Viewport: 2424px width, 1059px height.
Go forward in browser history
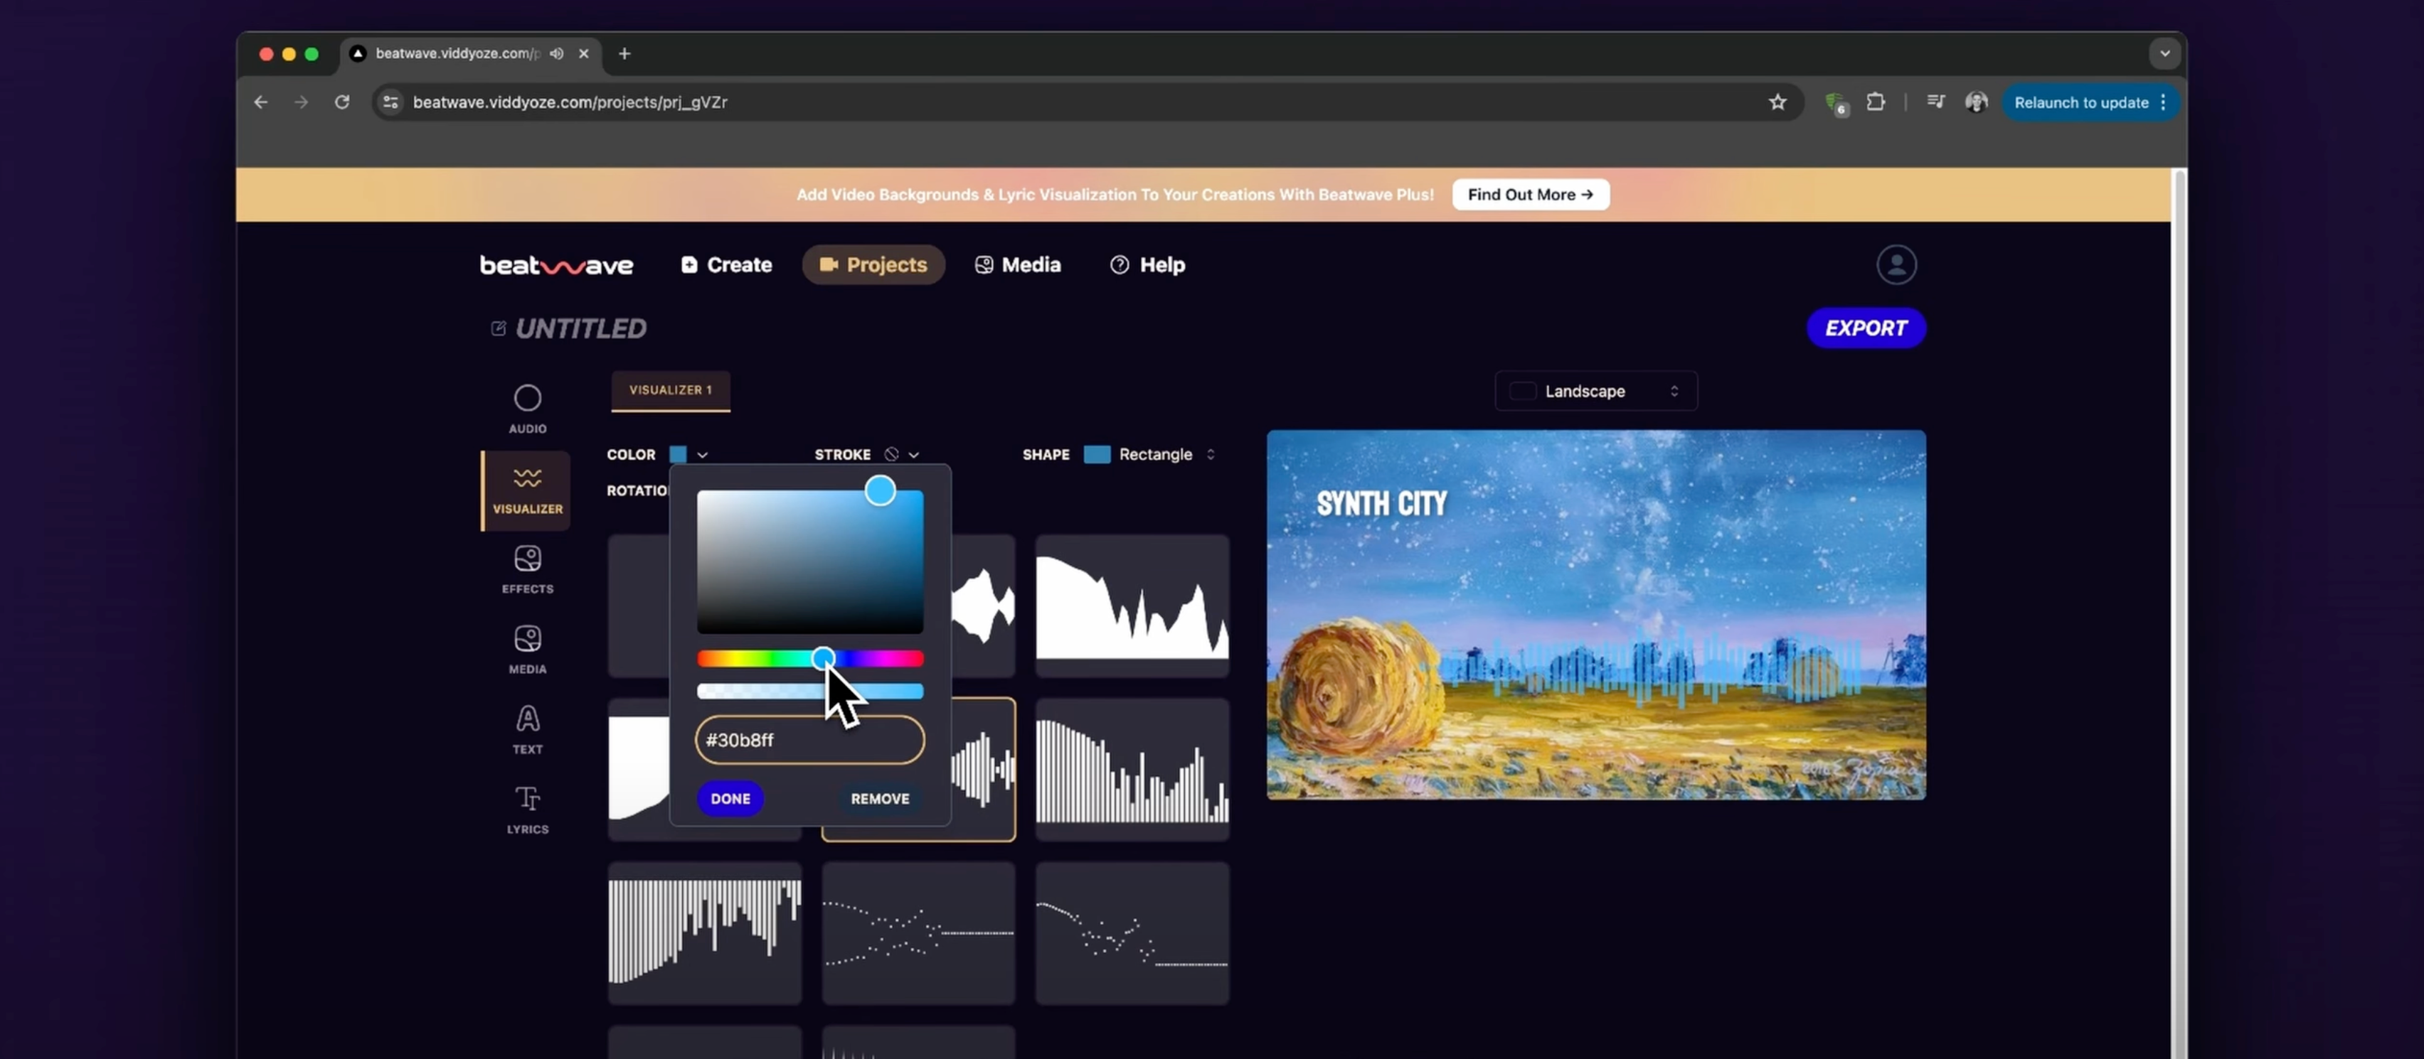pyautogui.click(x=301, y=102)
